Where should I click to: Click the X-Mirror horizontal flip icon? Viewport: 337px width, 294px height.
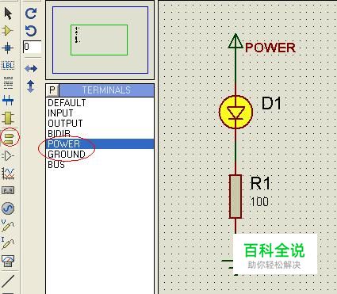(31, 69)
